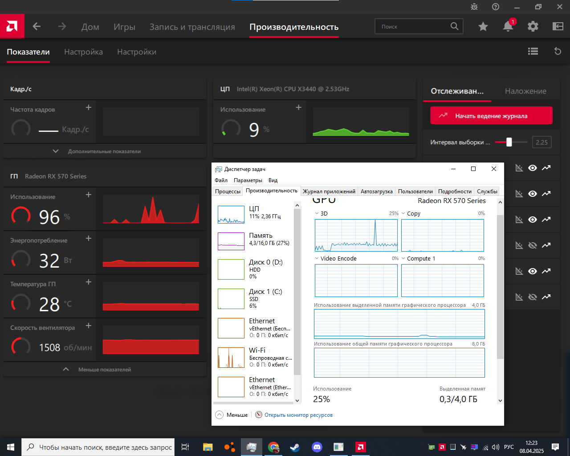Open Task View on the taskbar
Screen dimensions: 570x456
click(185, 447)
